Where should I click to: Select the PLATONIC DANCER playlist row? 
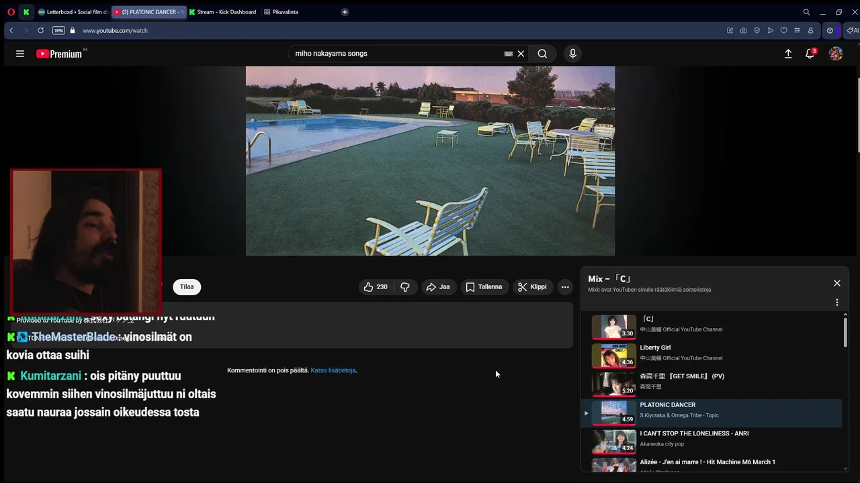tap(712, 413)
